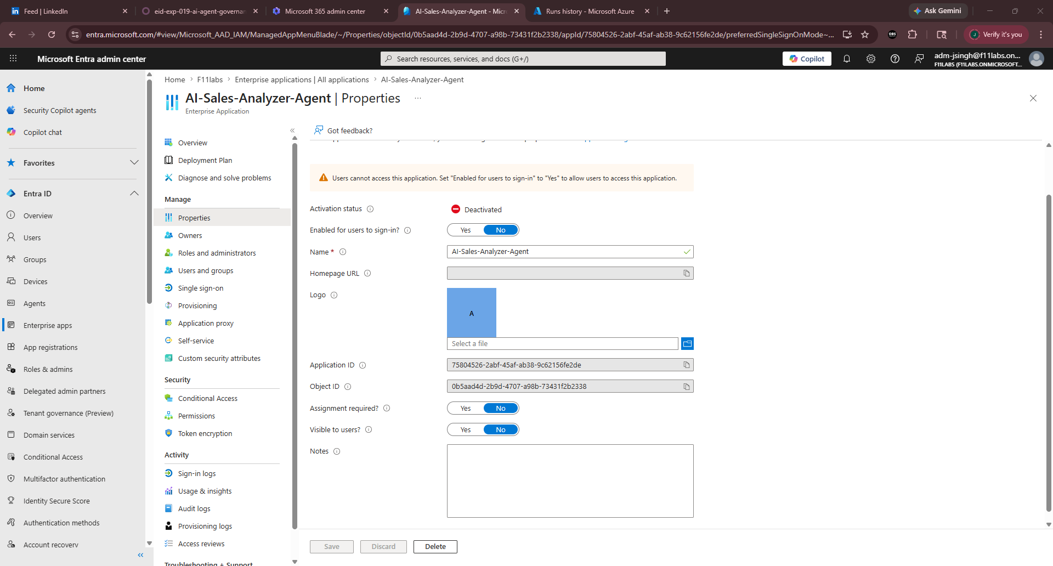The image size is (1053, 566).
Task: Show info tooltip for Assignment required
Action: click(387, 408)
